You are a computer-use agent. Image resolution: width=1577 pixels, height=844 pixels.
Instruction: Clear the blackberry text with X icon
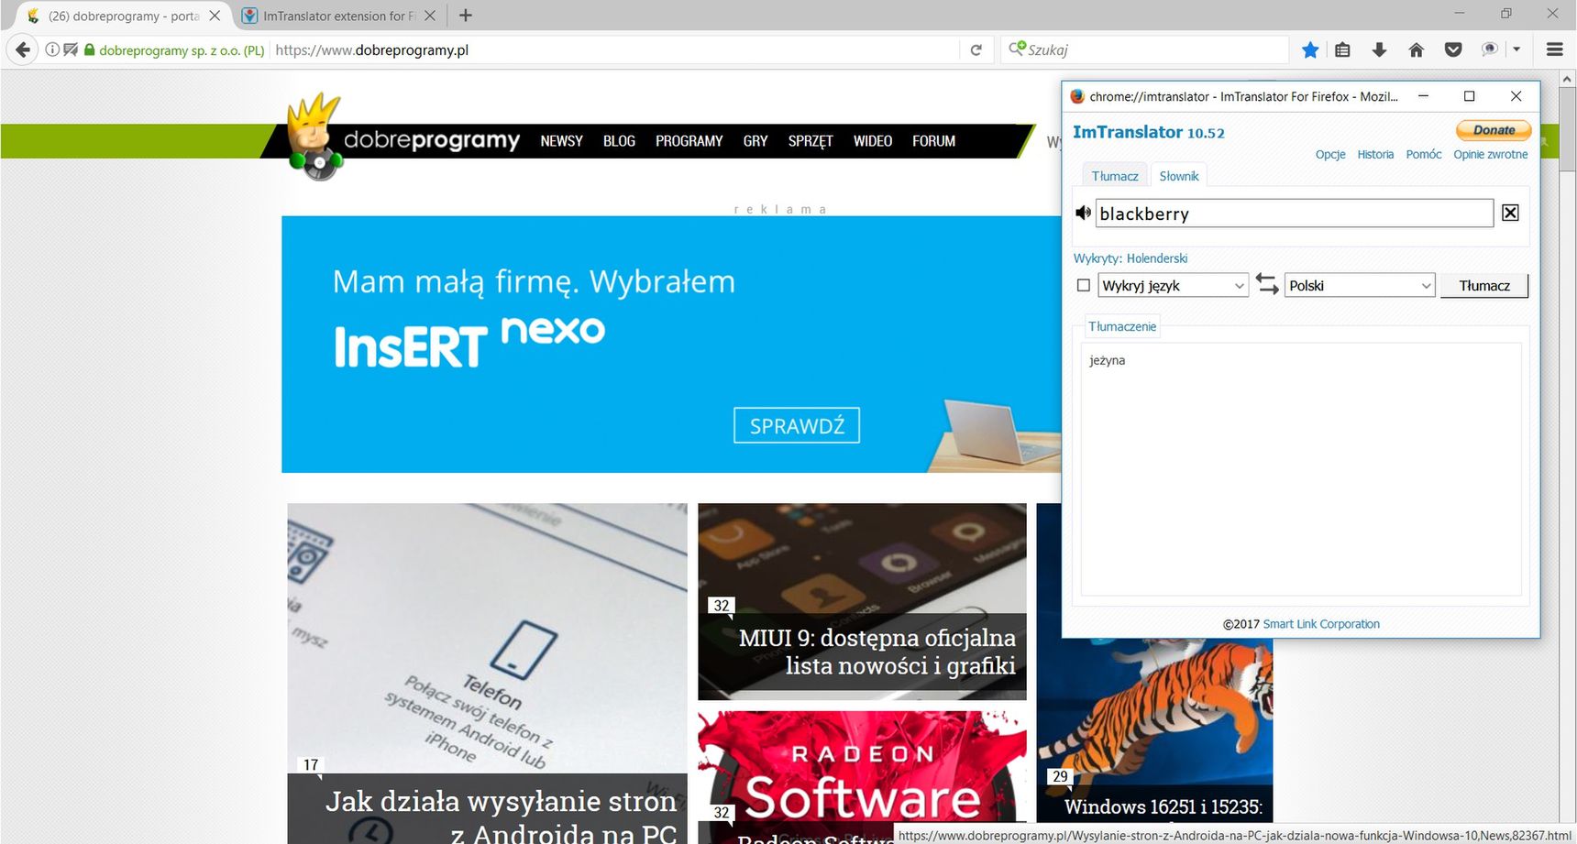pyautogui.click(x=1510, y=213)
